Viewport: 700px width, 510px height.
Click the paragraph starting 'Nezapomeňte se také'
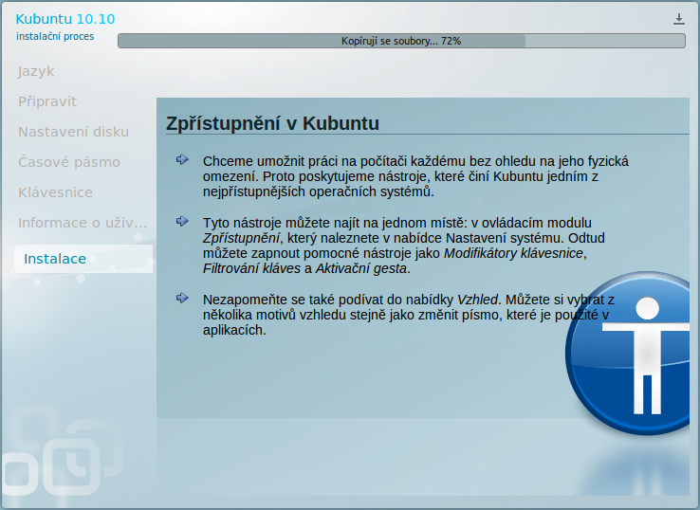pyautogui.click(x=409, y=315)
